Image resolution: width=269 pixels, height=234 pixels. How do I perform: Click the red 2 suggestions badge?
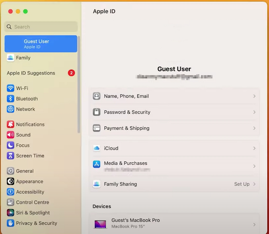[71, 73]
